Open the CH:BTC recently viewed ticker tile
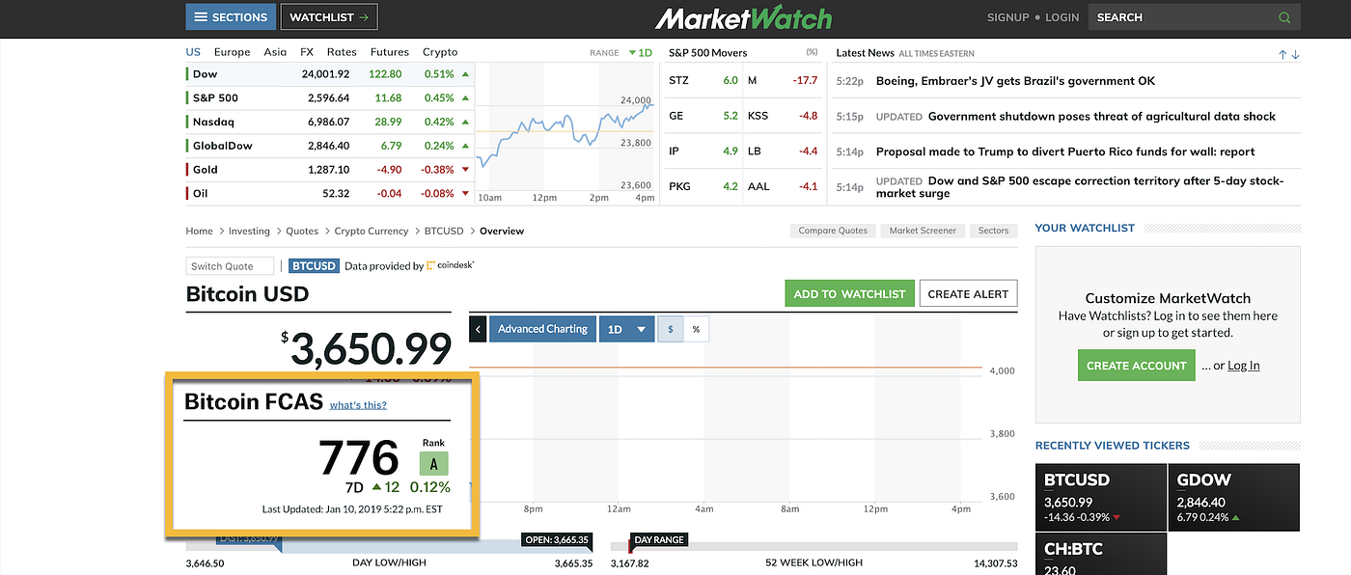 [1099, 554]
